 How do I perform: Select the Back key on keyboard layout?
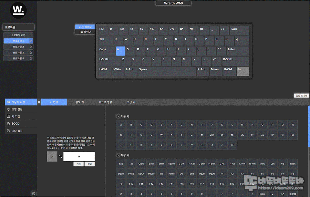[239, 31]
